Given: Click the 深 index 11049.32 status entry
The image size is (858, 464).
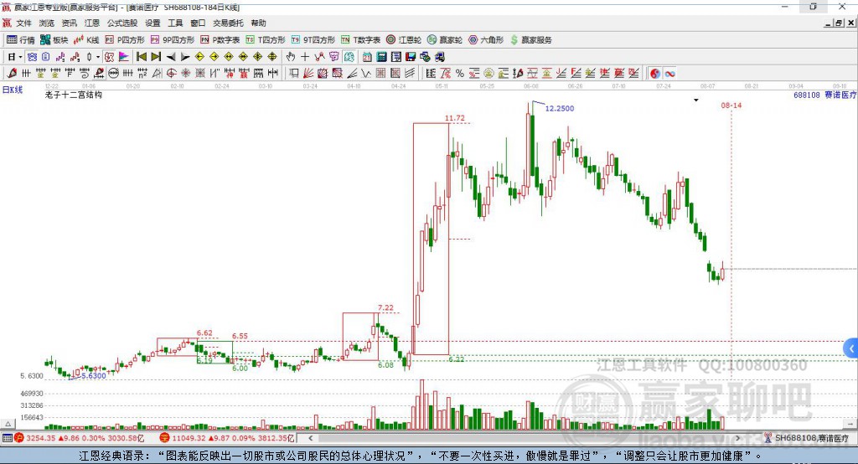Looking at the screenshot, I should (227, 438).
